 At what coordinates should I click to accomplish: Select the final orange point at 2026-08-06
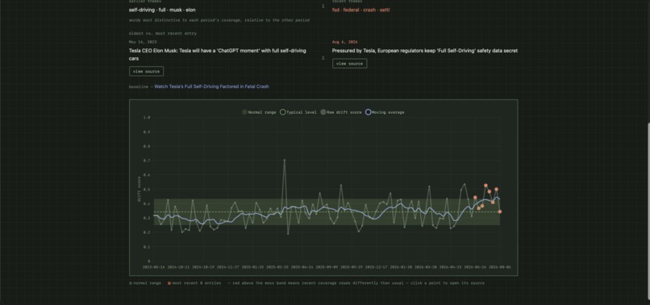point(500,211)
